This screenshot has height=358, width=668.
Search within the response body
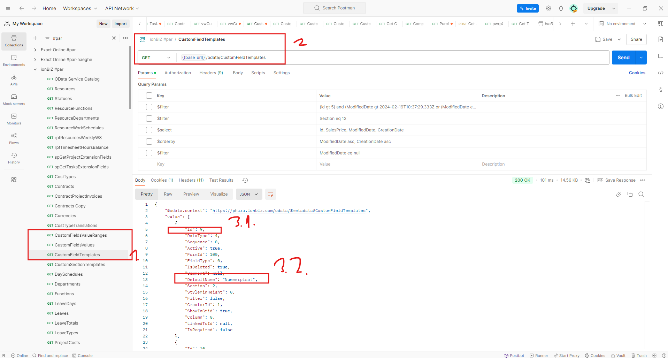click(641, 194)
